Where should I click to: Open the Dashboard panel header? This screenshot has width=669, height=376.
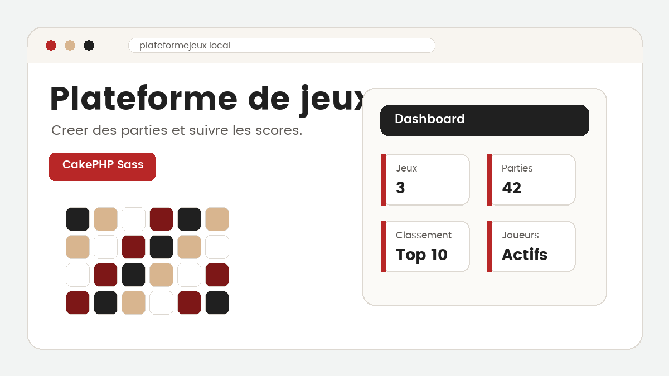pos(484,120)
